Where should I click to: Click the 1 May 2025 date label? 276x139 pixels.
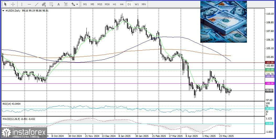click(x=209, y=136)
